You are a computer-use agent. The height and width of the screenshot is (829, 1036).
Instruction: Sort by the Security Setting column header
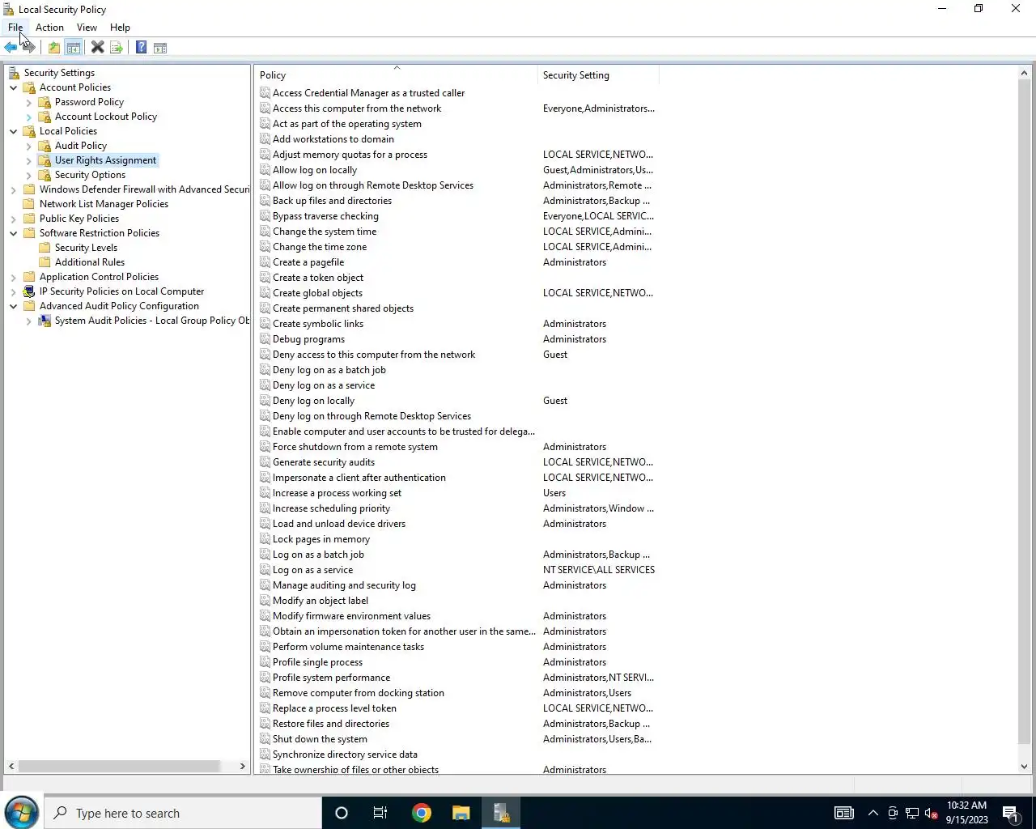click(x=598, y=75)
